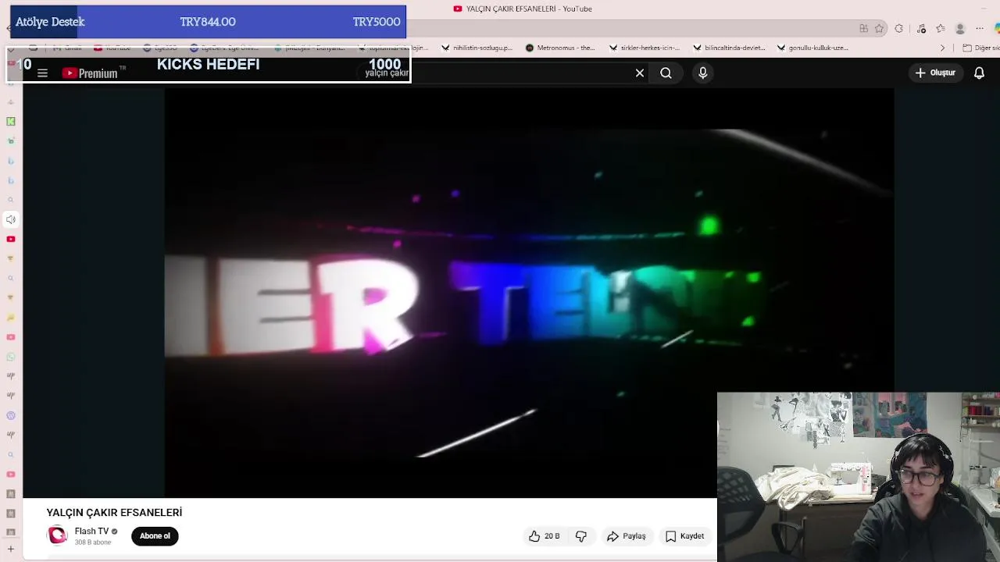Click the video title YALÇIN ÇAKIR EFSANELERİ
Screen dimensions: 1000x562
click(x=114, y=513)
